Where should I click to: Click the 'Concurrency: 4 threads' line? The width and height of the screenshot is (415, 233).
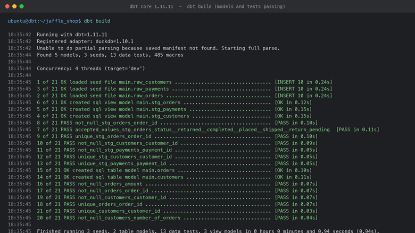91,68
